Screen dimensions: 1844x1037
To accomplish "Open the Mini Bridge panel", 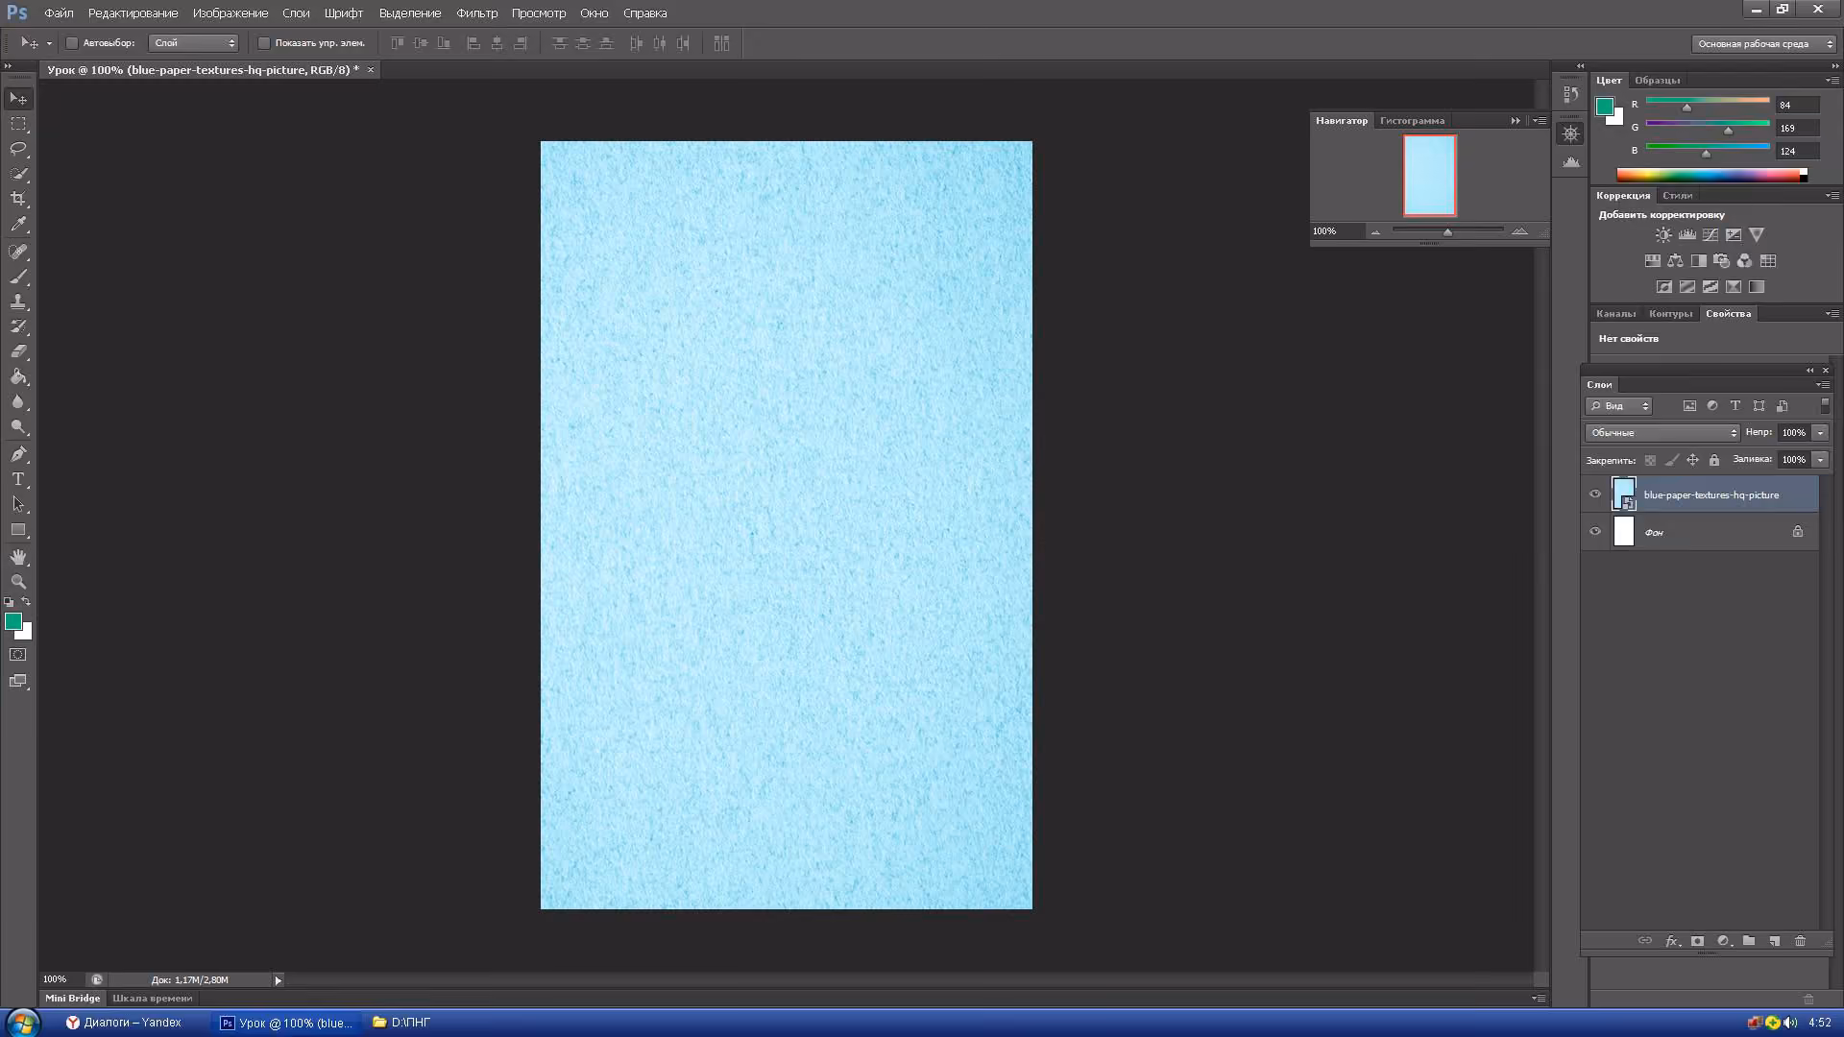I will point(73,999).
